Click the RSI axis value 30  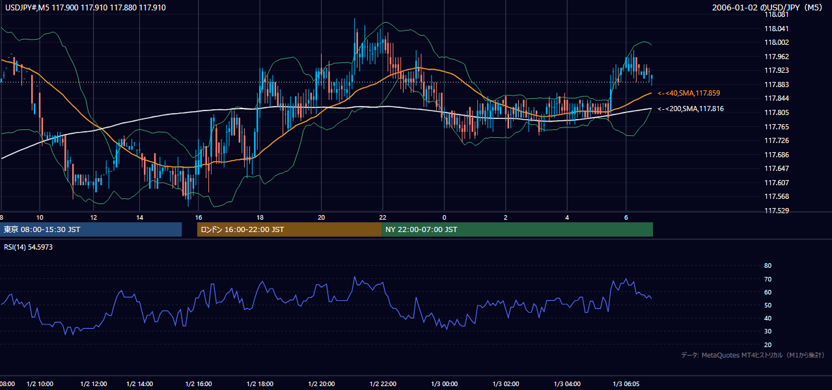click(768, 331)
